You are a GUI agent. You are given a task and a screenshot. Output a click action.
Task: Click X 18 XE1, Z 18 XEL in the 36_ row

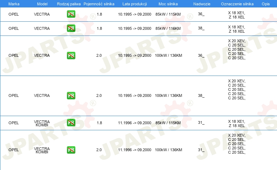pyautogui.click(x=237, y=15)
